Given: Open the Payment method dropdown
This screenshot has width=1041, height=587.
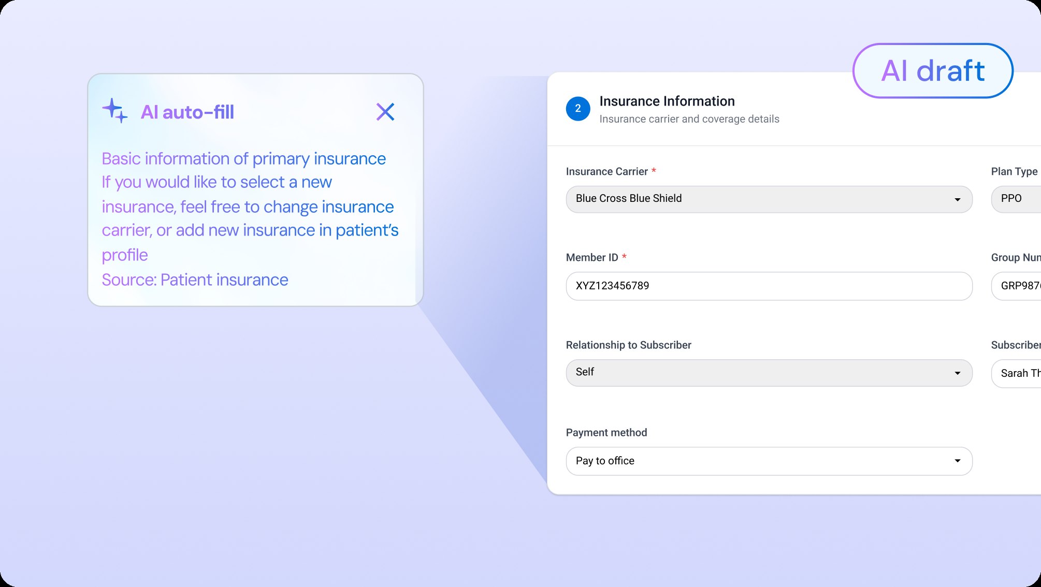Looking at the screenshot, I should 769,461.
